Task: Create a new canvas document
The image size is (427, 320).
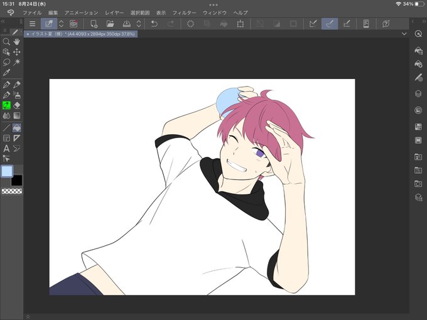Action: point(94,24)
